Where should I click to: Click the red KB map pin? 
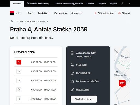point(122,84)
